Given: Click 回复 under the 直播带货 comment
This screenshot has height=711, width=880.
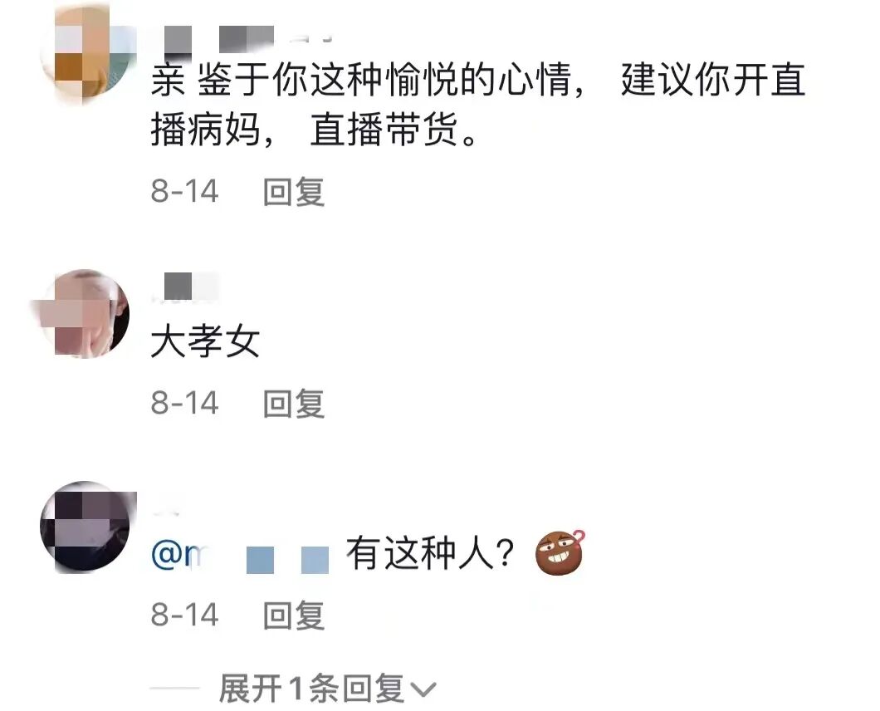Looking at the screenshot, I should click(294, 192).
